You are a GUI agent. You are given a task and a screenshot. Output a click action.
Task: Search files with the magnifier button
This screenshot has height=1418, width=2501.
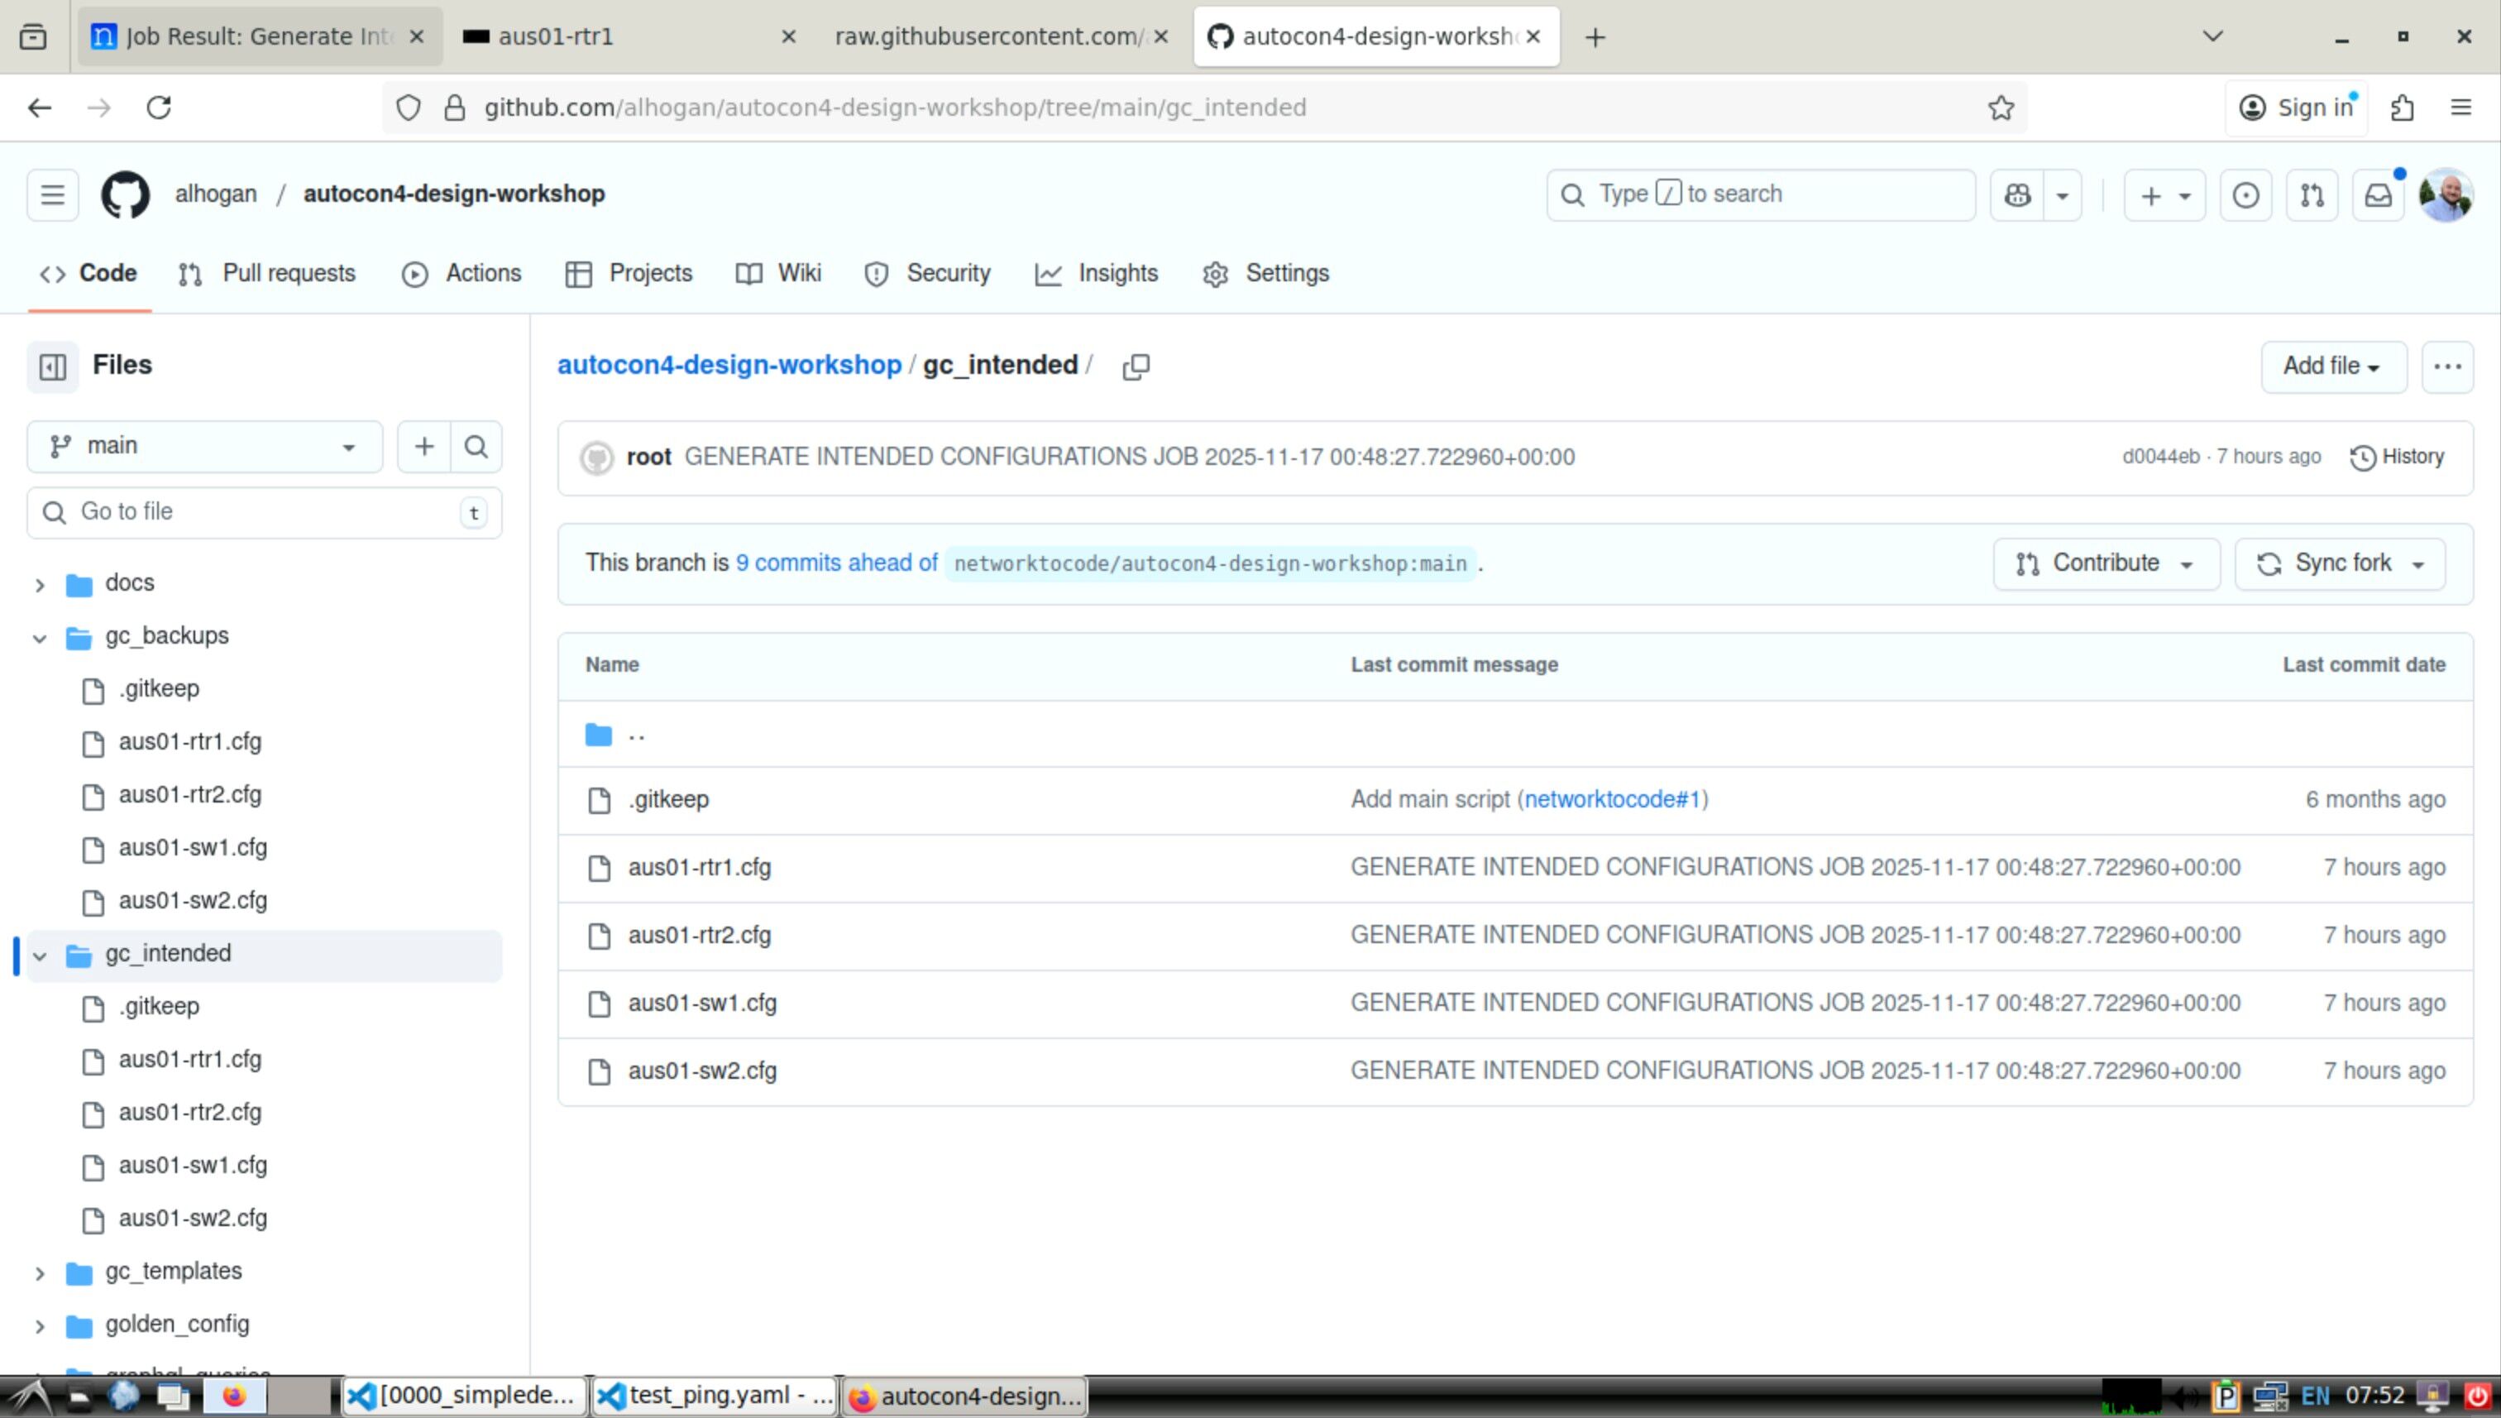pyautogui.click(x=476, y=446)
